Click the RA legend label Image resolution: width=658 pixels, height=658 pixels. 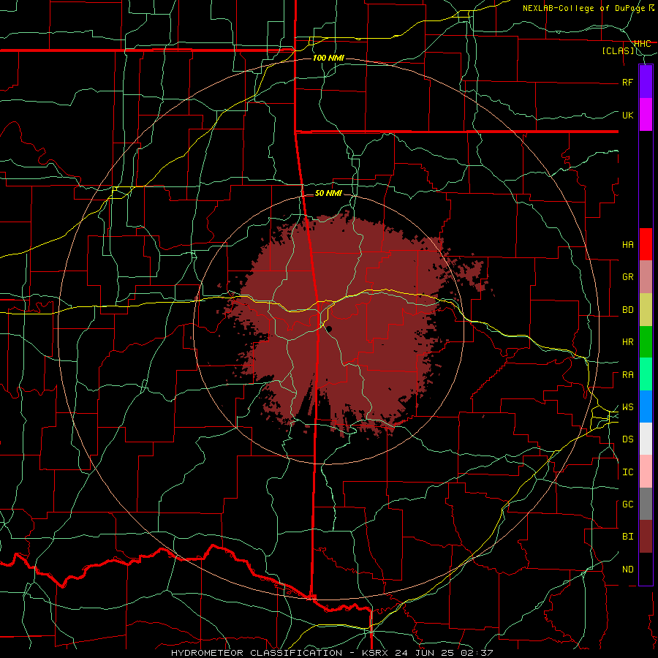click(627, 375)
